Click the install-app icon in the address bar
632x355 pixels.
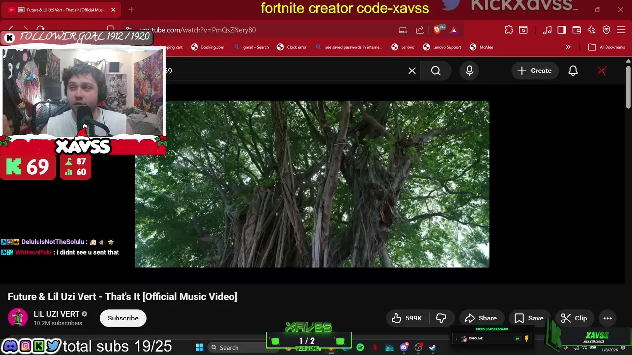pos(403,30)
